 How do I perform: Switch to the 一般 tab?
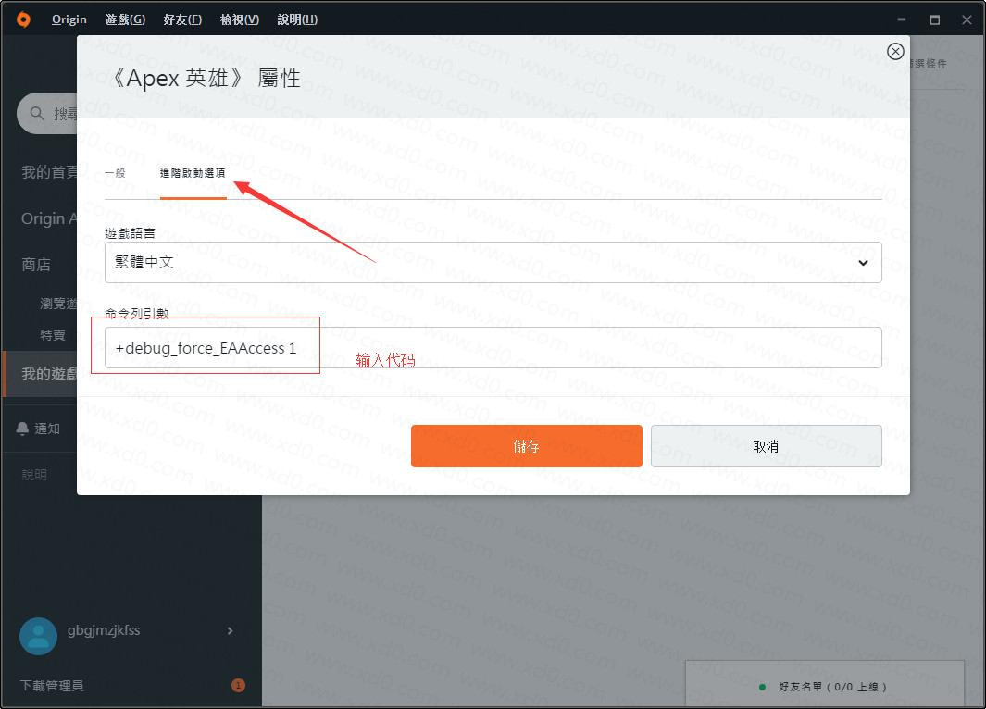tap(115, 173)
